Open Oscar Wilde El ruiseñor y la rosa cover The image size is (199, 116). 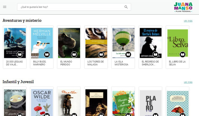point(42,102)
